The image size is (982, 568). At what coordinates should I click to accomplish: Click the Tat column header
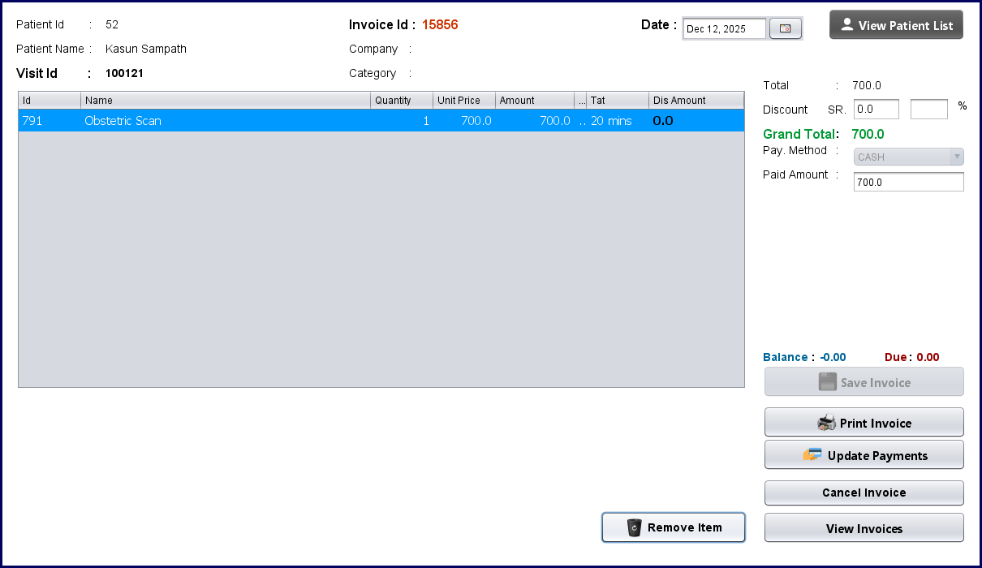tap(617, 101)
